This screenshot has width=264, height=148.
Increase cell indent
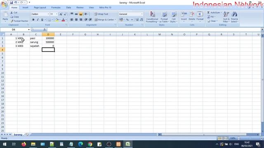pyautogui.click(x=90, y=20)
